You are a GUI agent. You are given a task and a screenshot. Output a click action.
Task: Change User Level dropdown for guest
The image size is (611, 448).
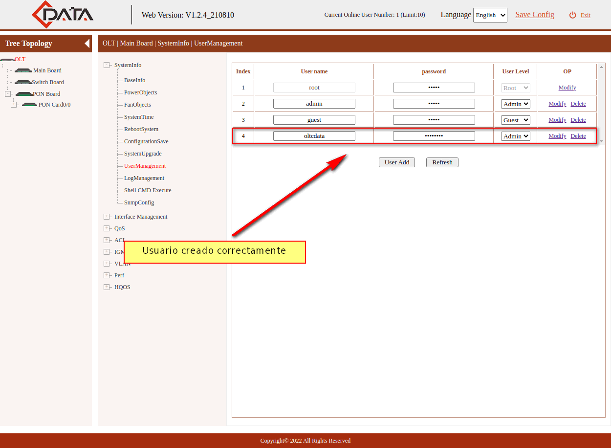pyautogui.click(x=515, y=120)
